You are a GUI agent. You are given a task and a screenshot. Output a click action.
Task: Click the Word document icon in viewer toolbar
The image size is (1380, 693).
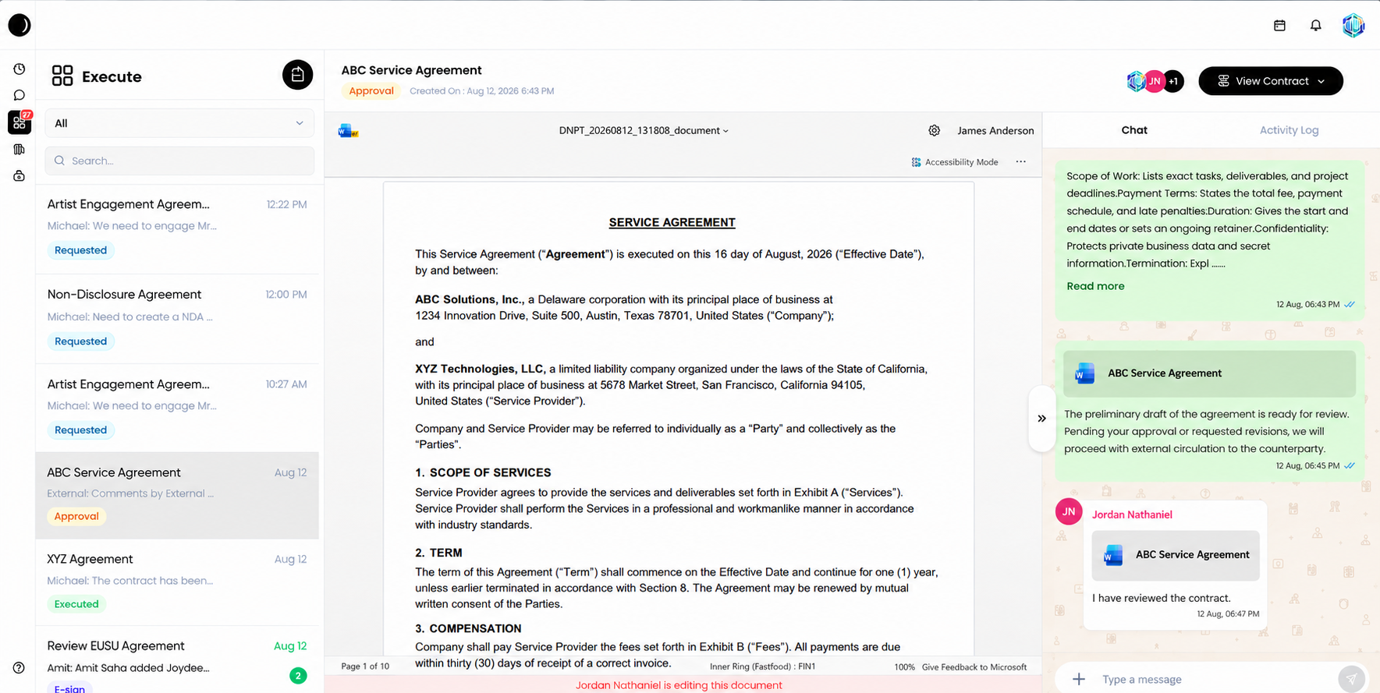[x=348, y=131]
